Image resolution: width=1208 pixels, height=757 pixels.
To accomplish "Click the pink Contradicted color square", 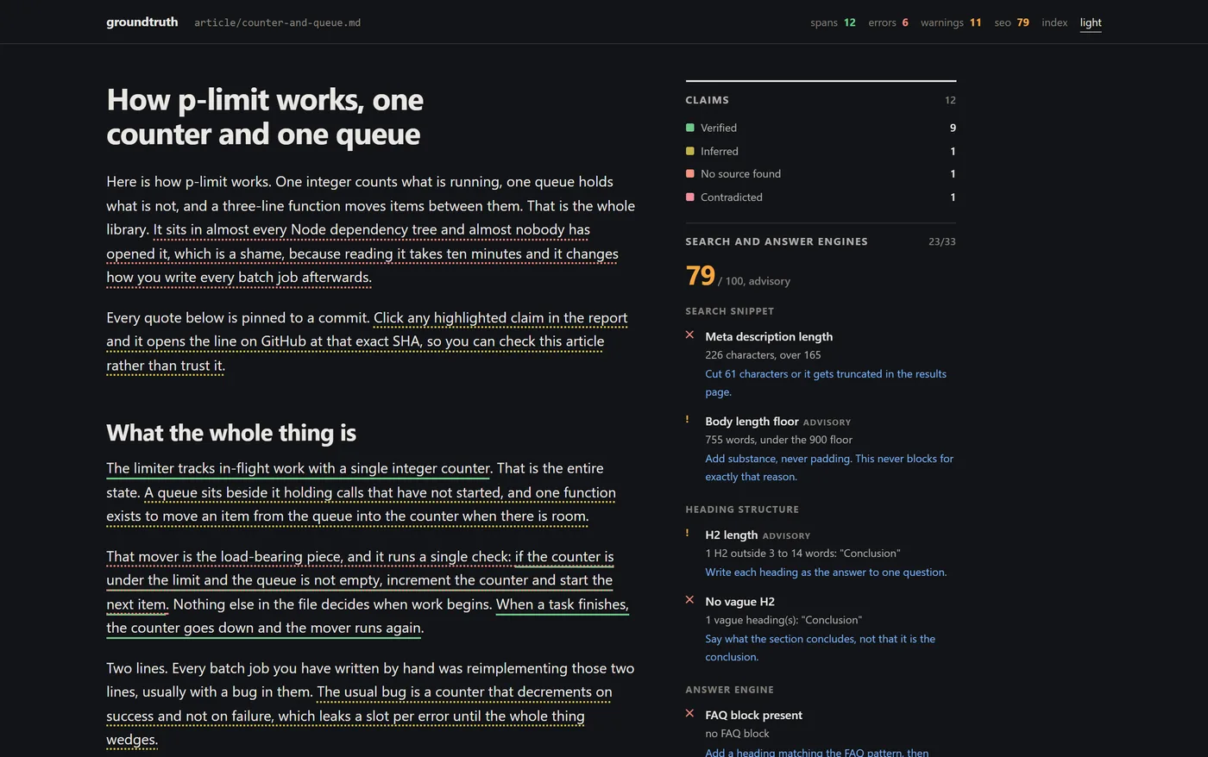I will [690, 197].
